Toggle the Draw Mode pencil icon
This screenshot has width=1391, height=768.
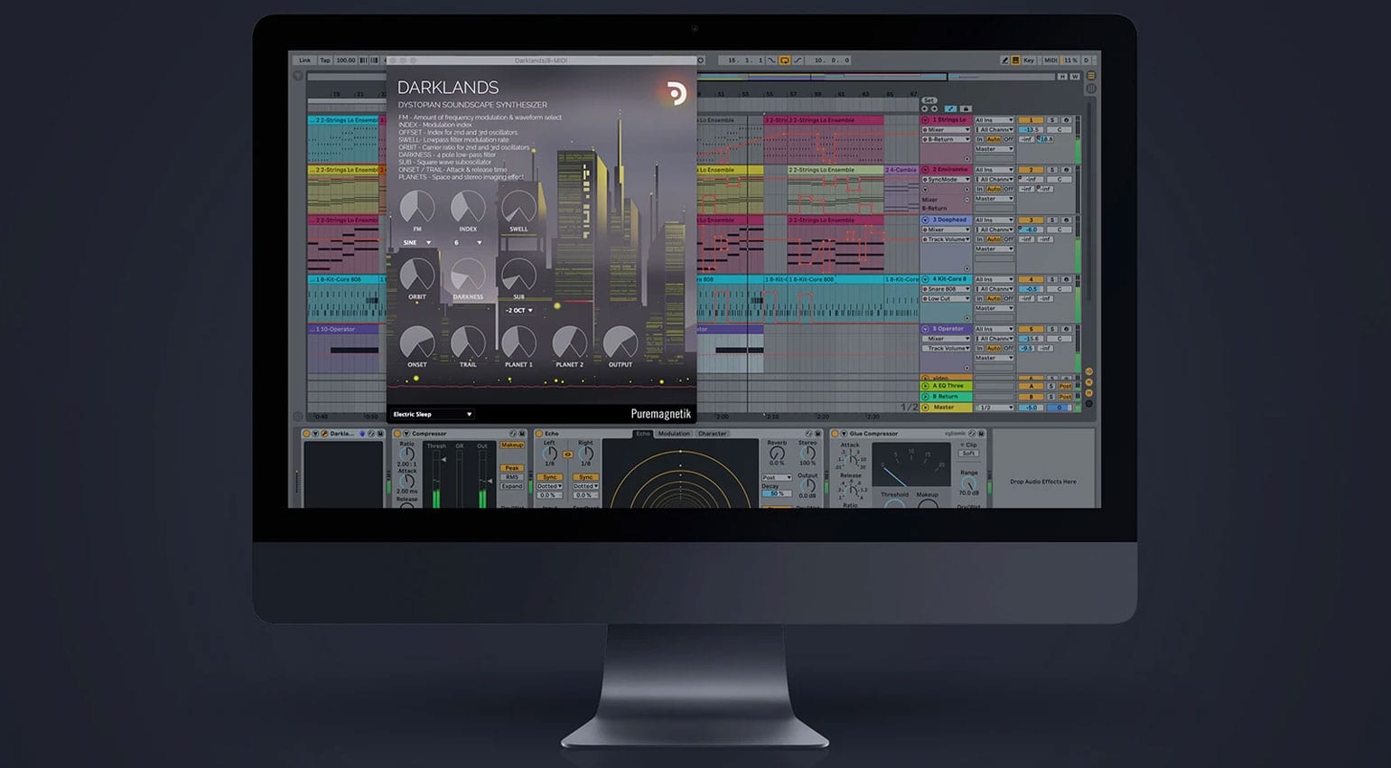tap(1004, 61)
